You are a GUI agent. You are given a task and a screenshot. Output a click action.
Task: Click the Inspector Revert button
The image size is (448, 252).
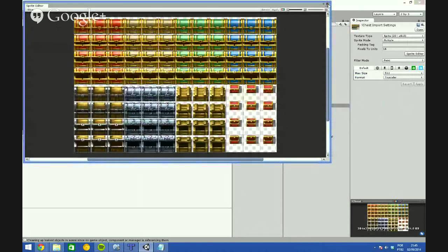click(x=407, y=84)
